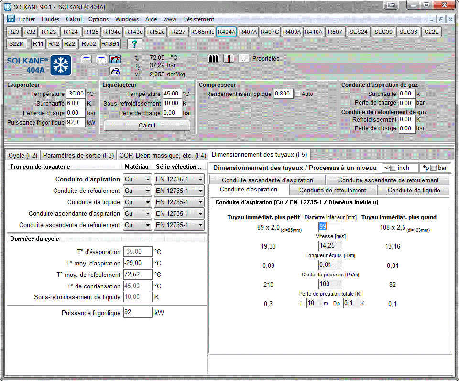The image size is (459, 381).
Task: Select refrigerant R134a
Action: coord(112,32)
